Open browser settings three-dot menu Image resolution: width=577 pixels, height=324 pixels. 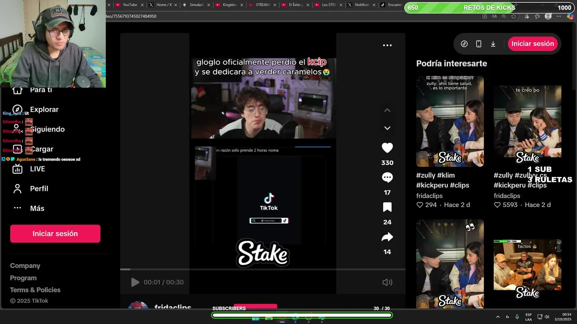(x=559, y=16)
